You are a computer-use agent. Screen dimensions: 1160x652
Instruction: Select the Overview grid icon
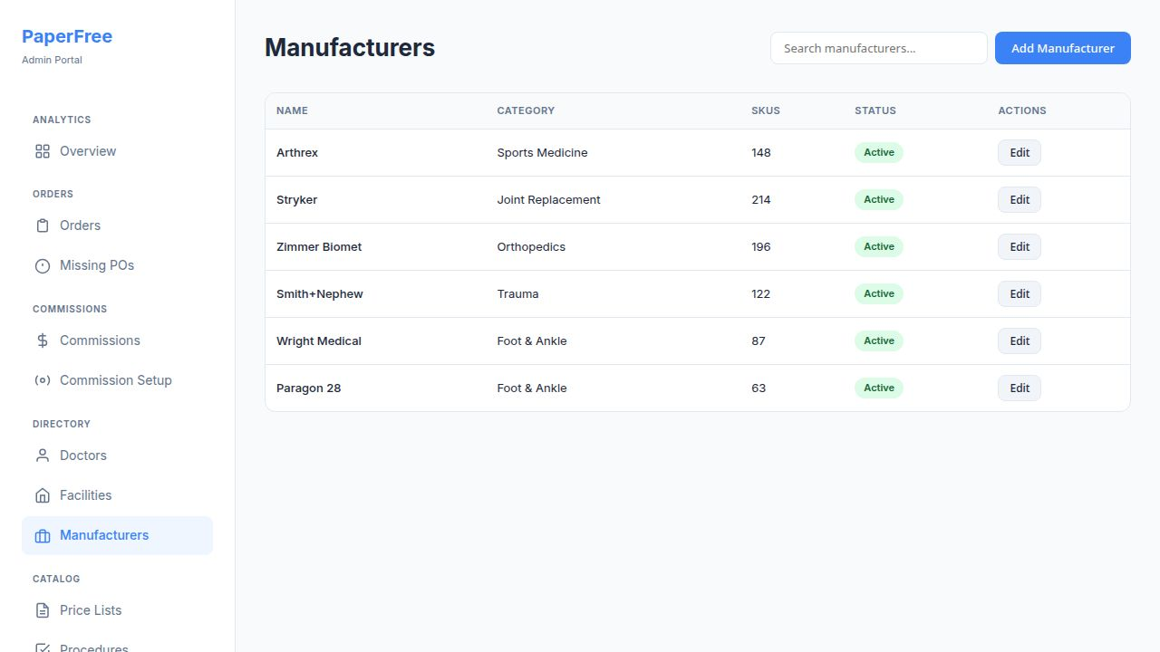[42, 151]
